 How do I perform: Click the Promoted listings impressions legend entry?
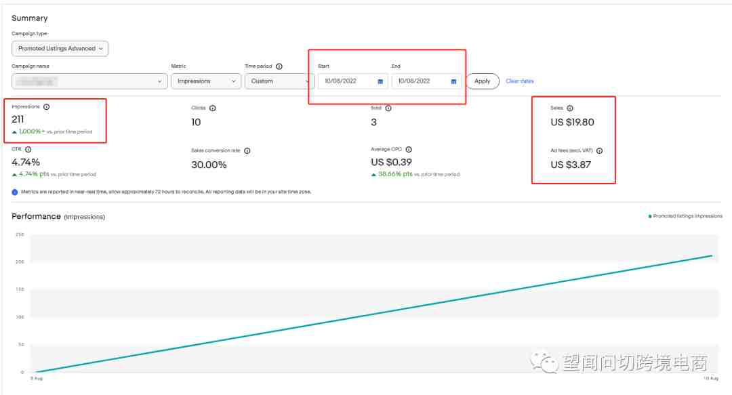685,216
